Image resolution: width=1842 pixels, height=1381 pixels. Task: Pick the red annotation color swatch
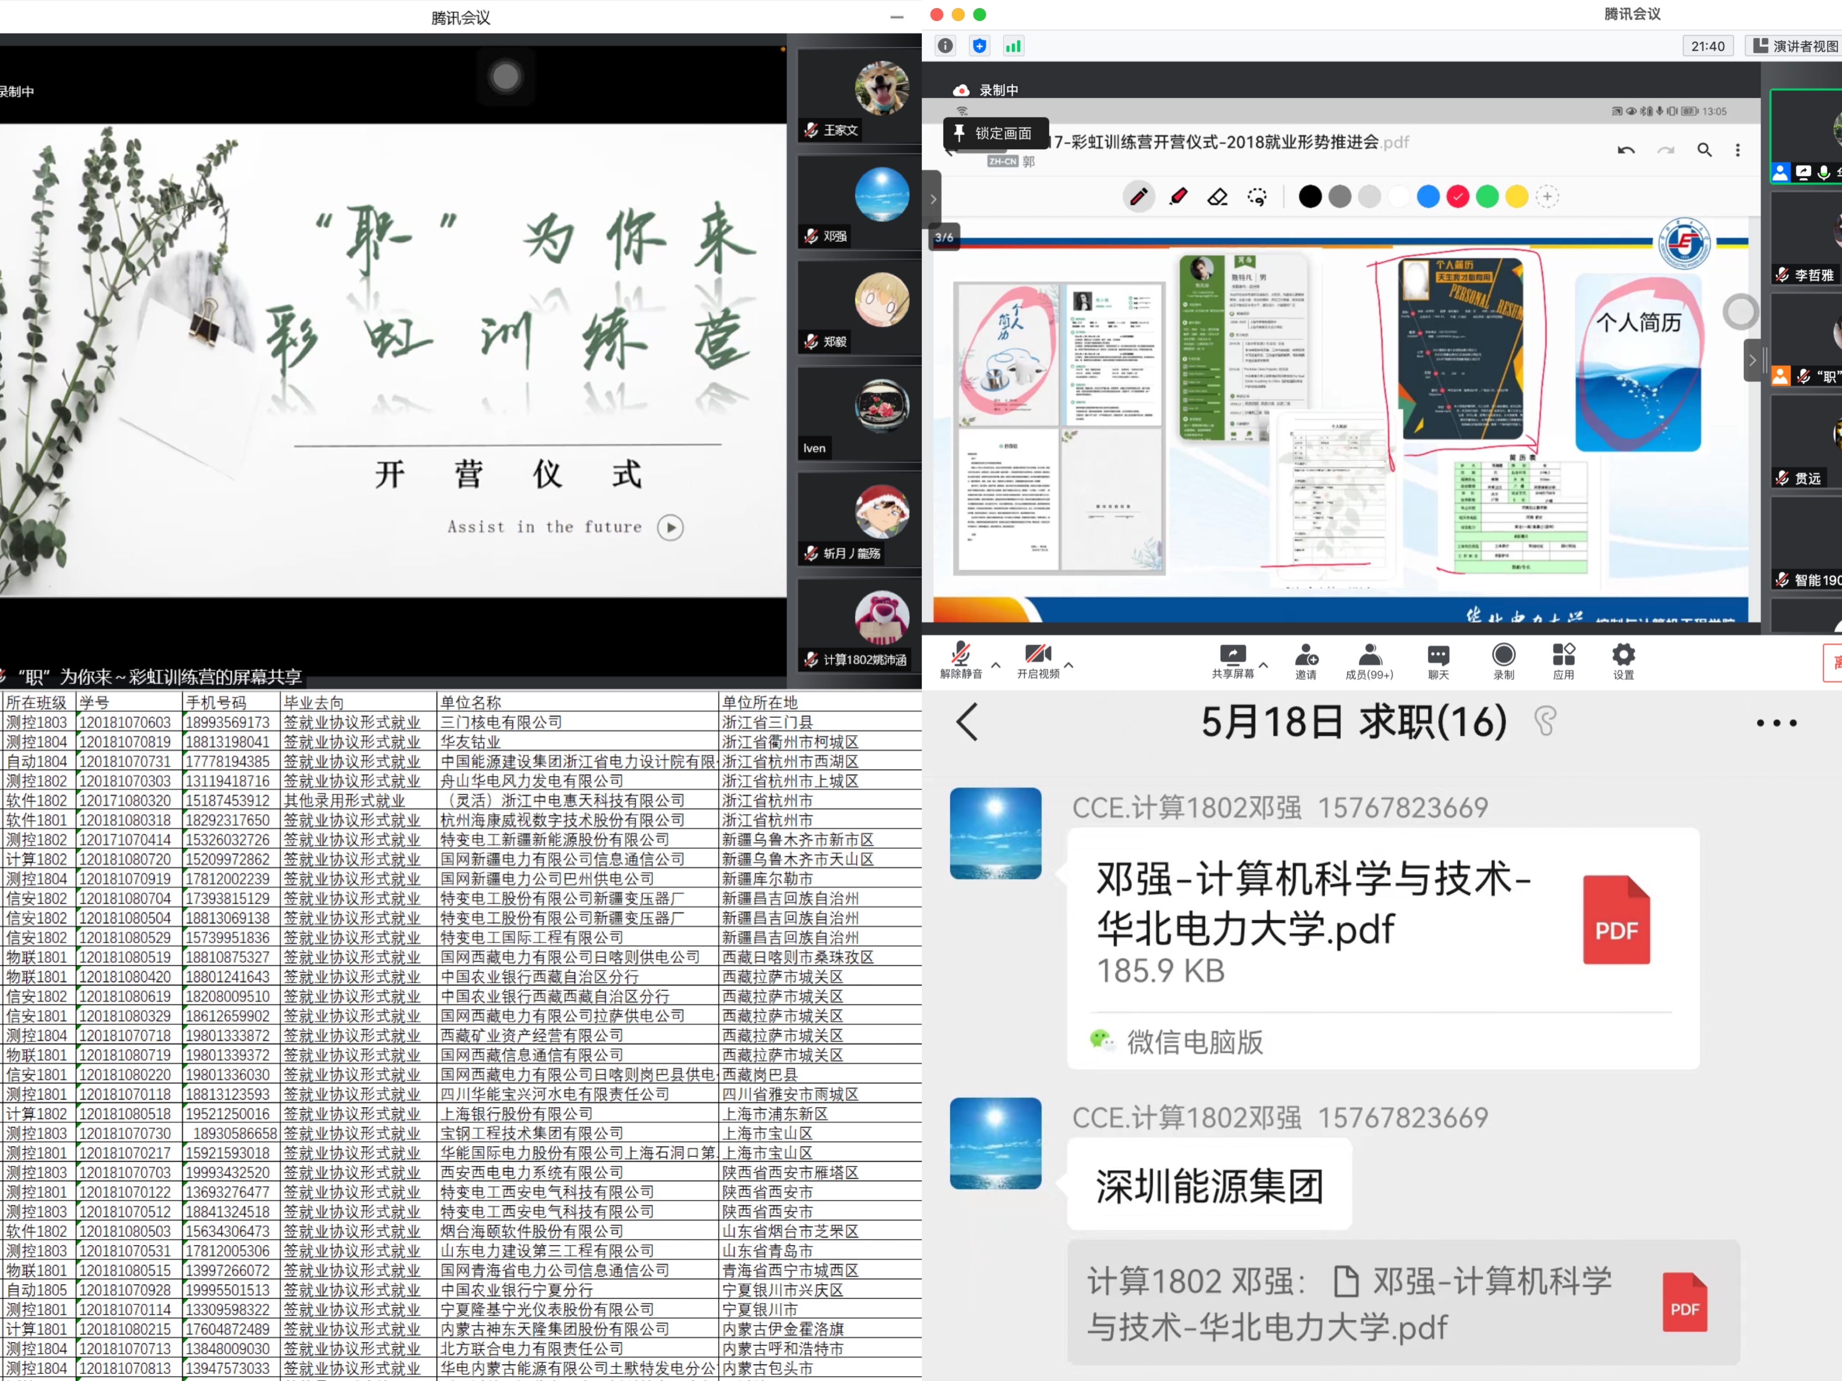click(x=1458, y=197)
